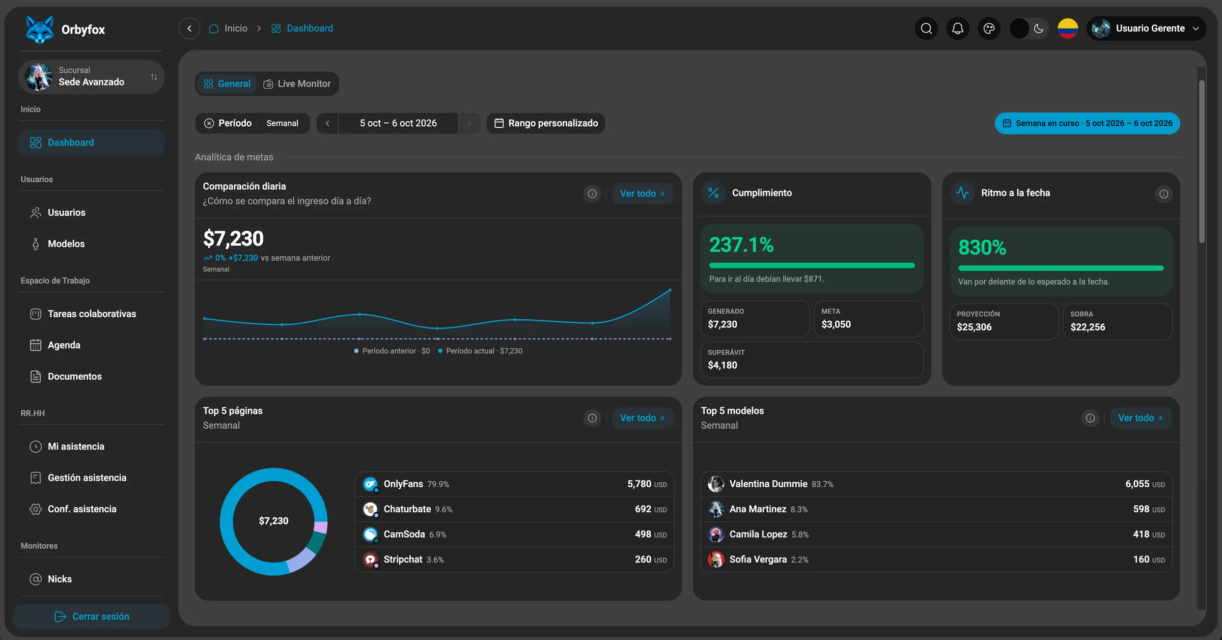Open Documentos sidebar item
Screen dimensions: 1222x640
click(92, 377)
